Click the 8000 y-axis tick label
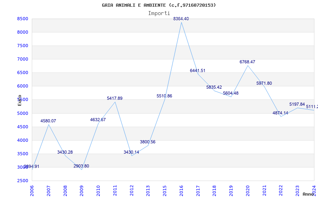Viewport: 318px width, 198px height. click(x=23, y=32)
